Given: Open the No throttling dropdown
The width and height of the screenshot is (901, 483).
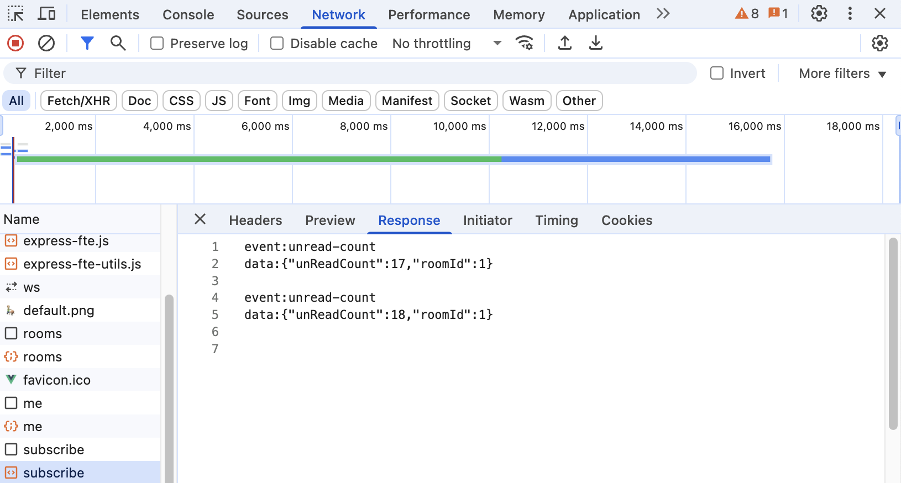Looking at the screenshot, I should [447, 43].
